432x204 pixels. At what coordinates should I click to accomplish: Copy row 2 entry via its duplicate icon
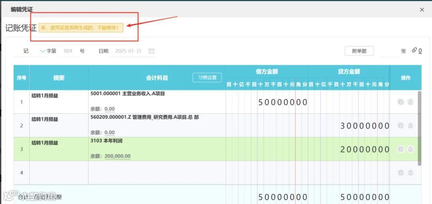401,126
